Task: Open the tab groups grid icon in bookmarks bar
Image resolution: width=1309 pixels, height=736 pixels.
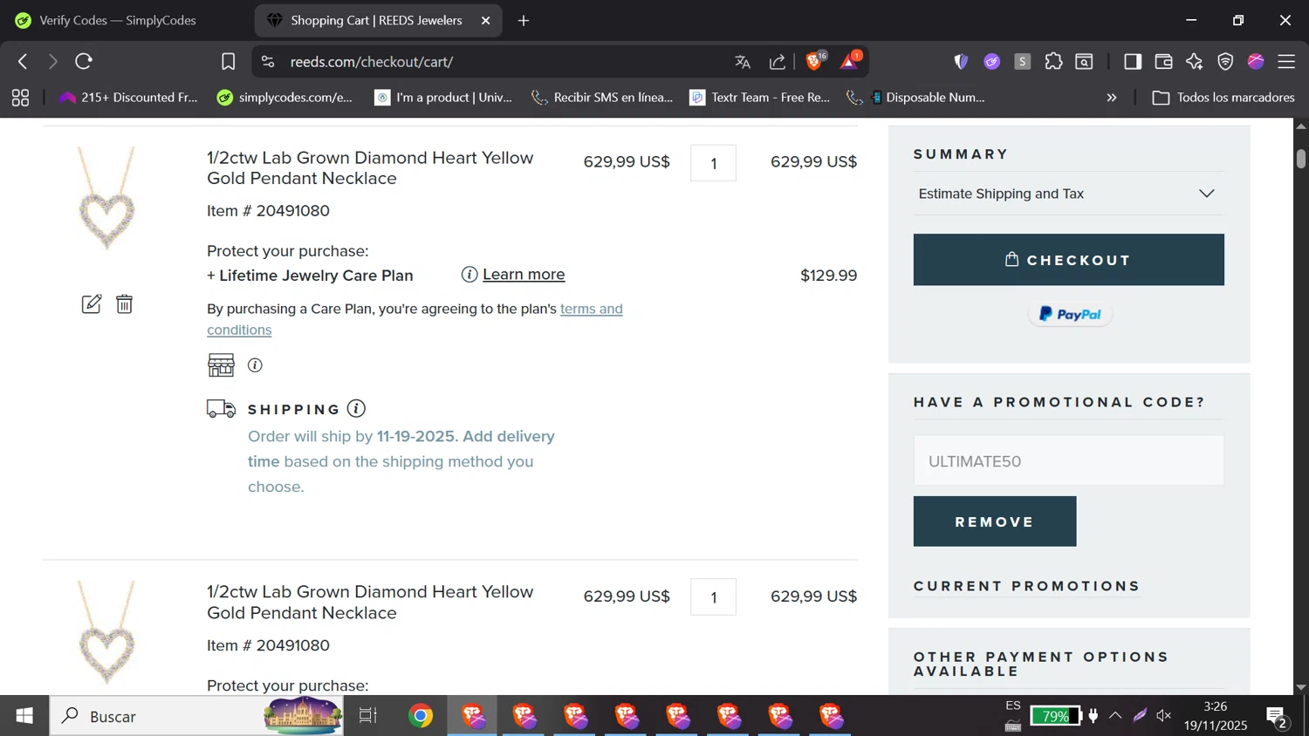Action: click(20, 98)
